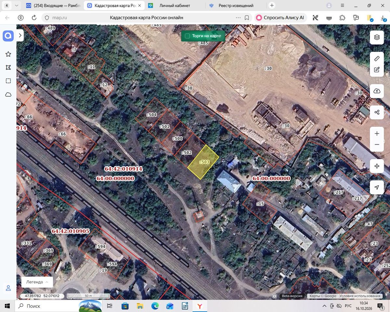Screen dimensions: 390x312
Task: Open a new browser tab
Action: 272,6
